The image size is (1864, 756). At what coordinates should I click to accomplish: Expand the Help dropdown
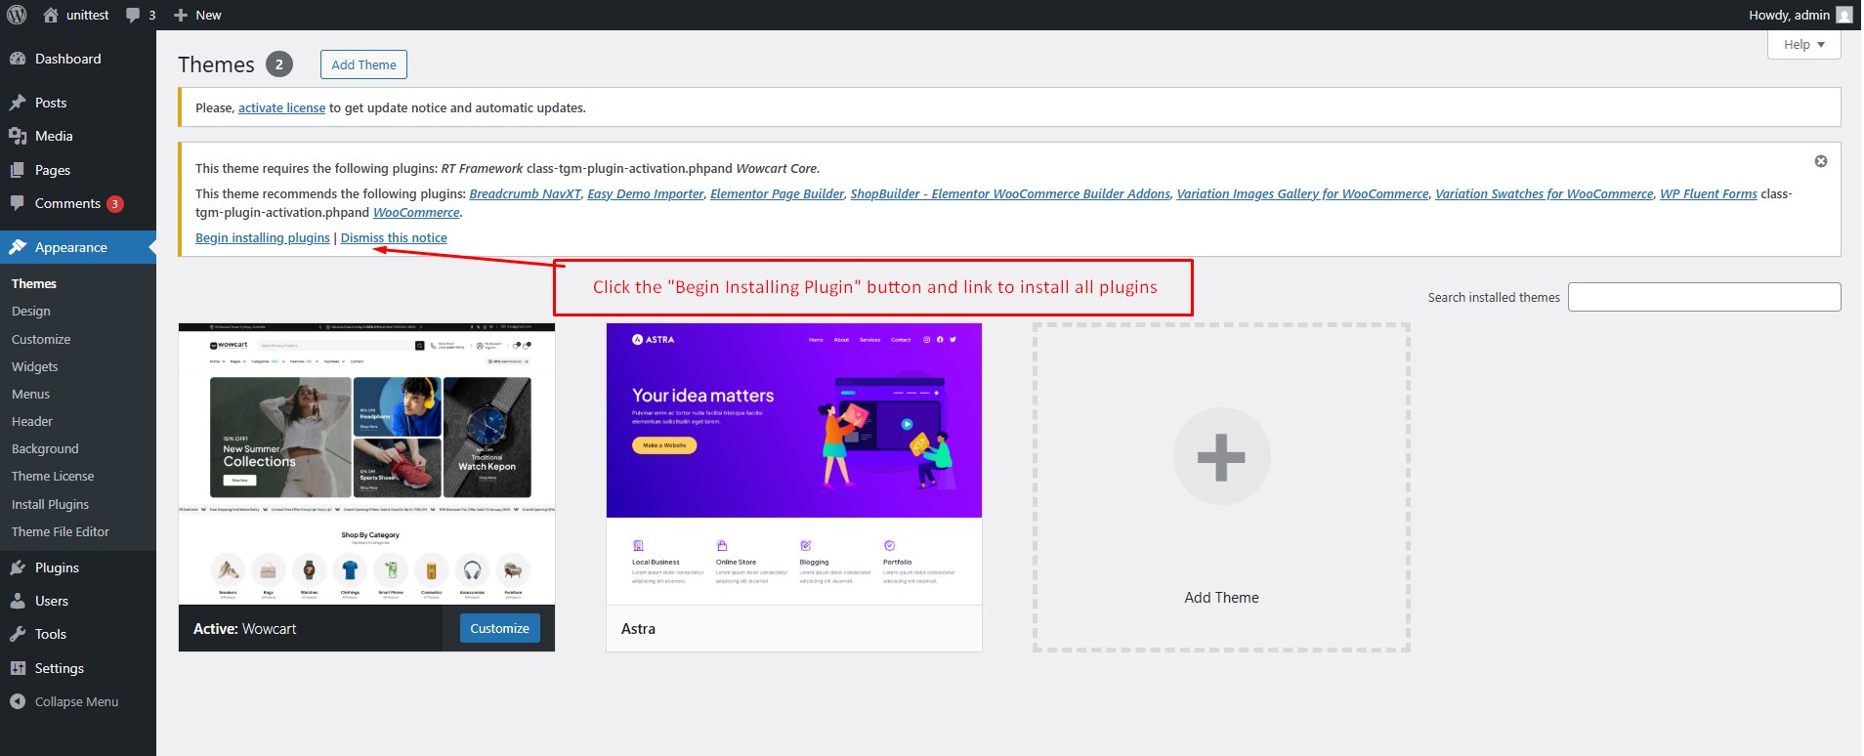pyautogui.click(x=1803, y=45)
